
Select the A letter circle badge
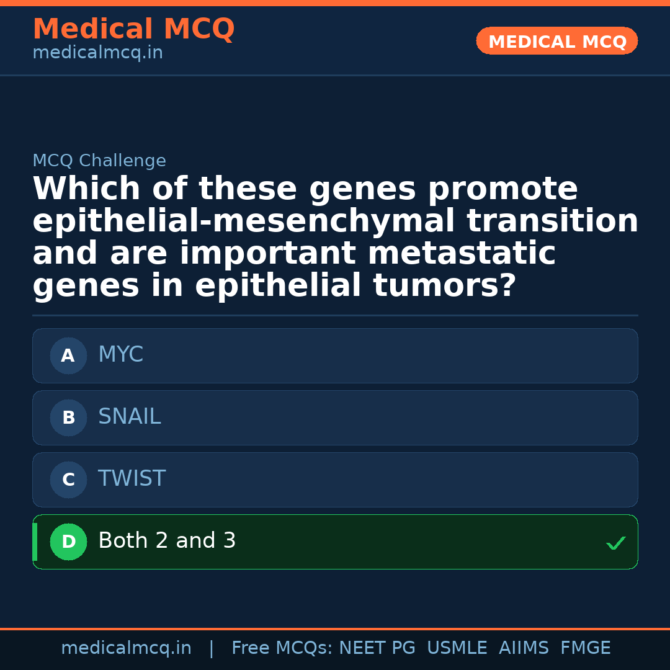coord(68,356)
